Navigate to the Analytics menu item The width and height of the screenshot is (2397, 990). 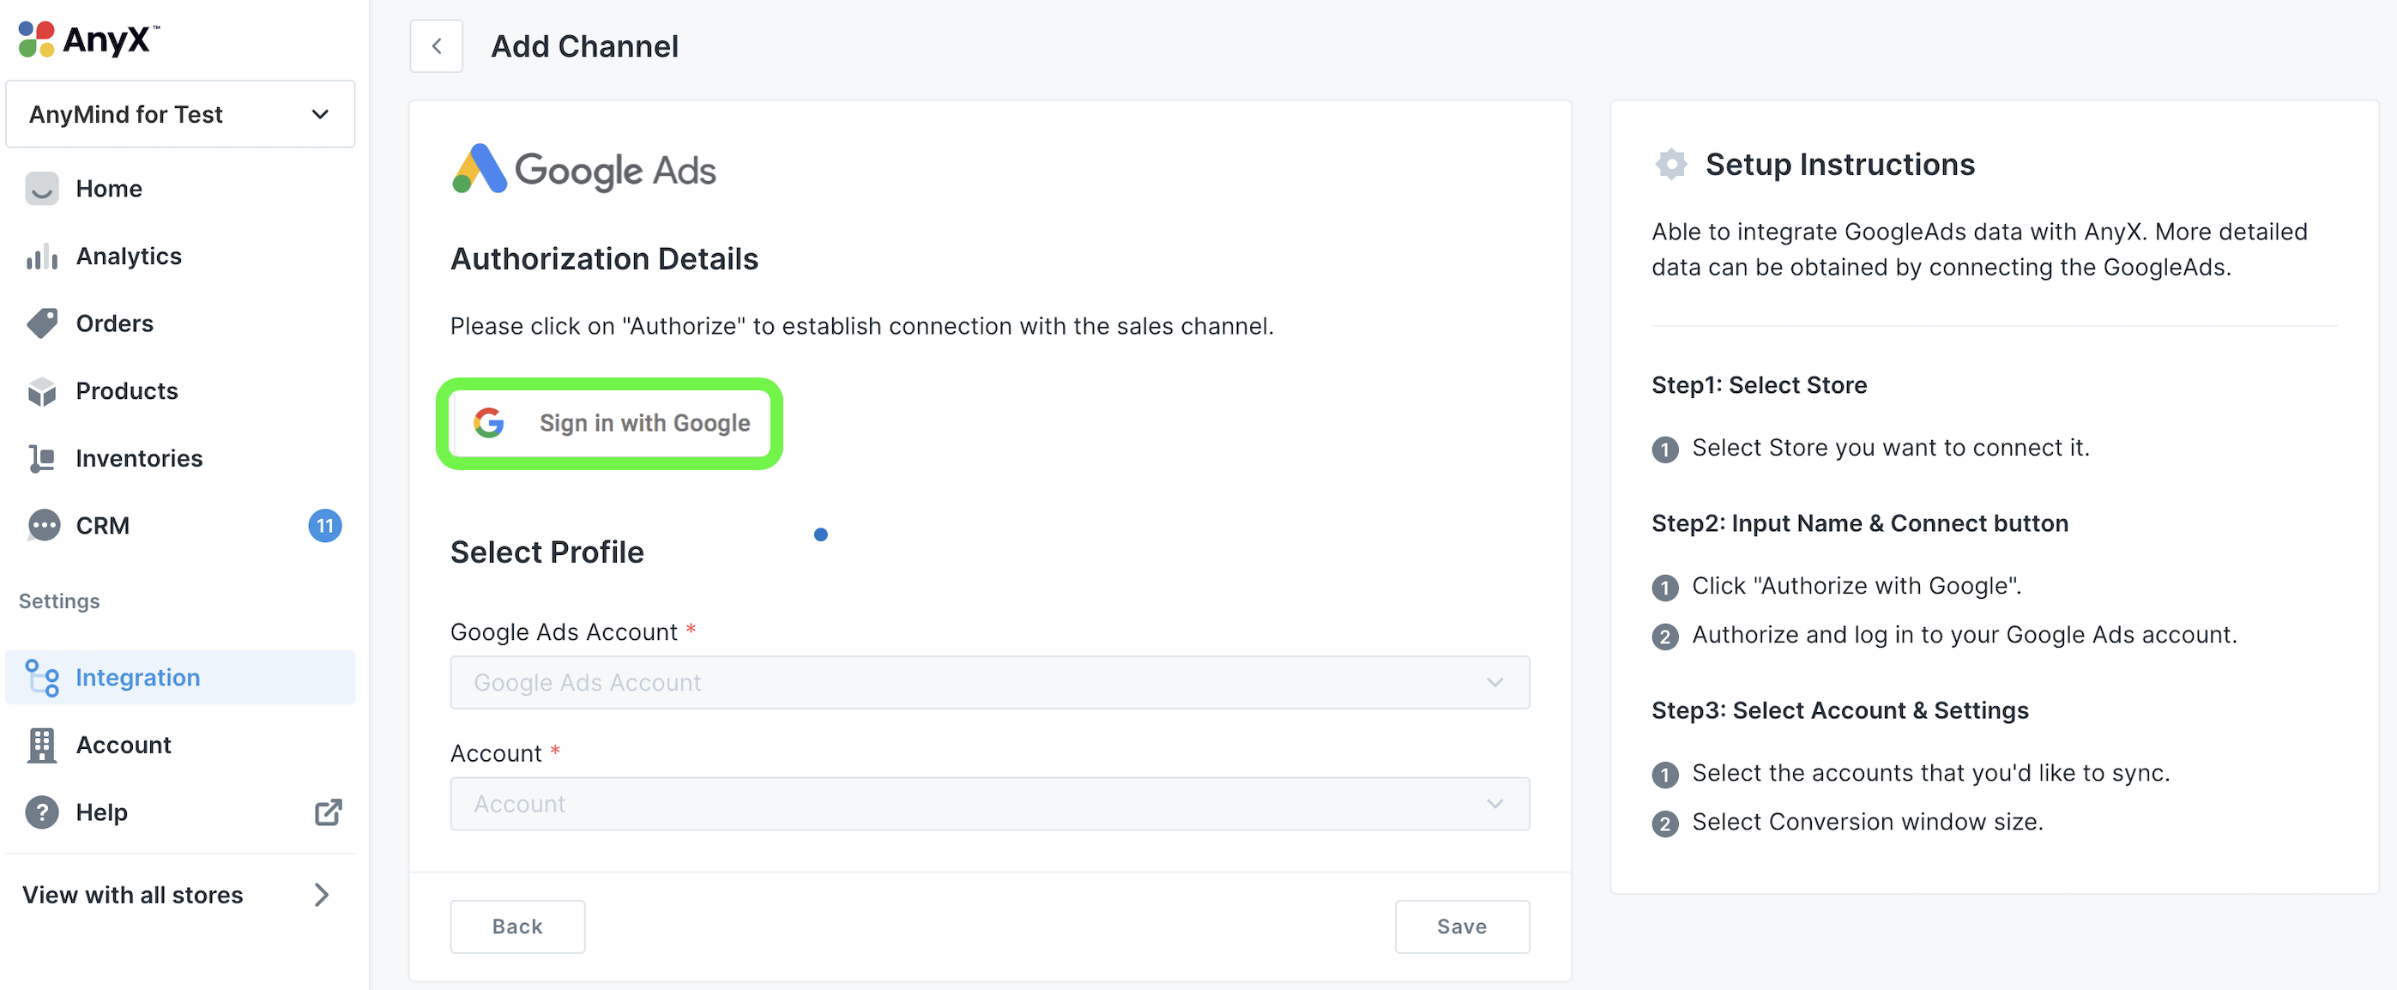129,257
